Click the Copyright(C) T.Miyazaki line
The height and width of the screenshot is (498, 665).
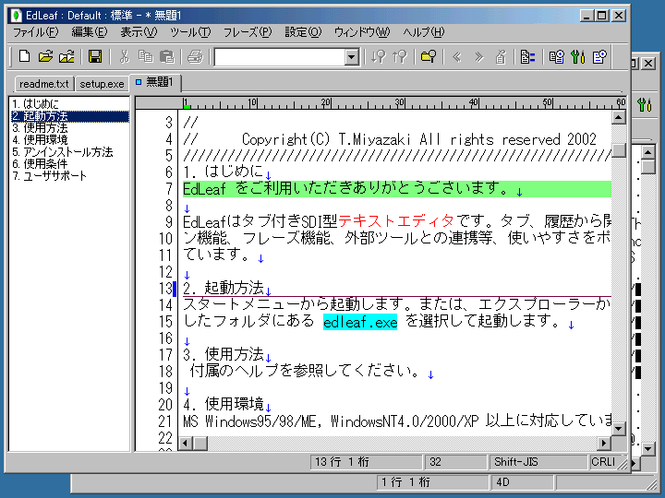point(390,139)
